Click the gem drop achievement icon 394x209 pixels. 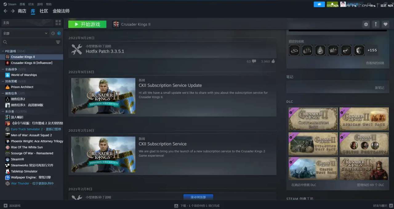[x=320, y=50]
